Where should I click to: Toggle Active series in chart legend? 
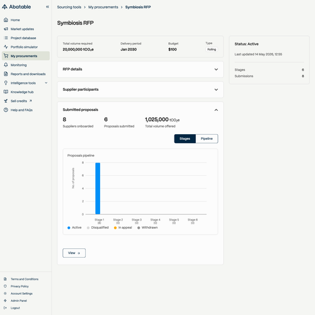(74, 227)
